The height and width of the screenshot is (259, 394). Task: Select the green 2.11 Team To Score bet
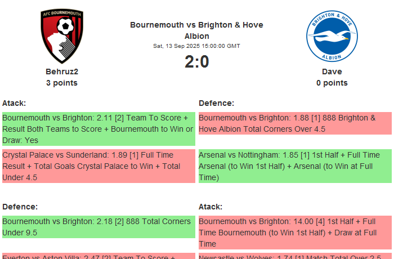click(98, 129)
